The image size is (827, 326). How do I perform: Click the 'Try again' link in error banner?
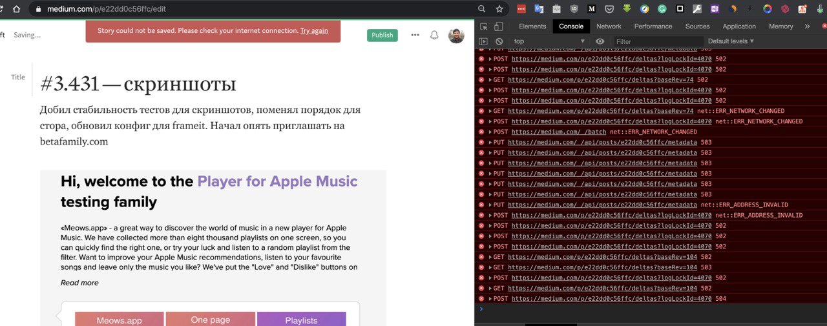(x=314, y=30)
